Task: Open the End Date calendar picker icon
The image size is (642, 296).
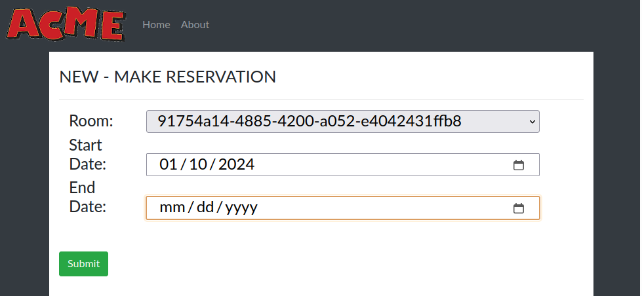Action: 518,208
